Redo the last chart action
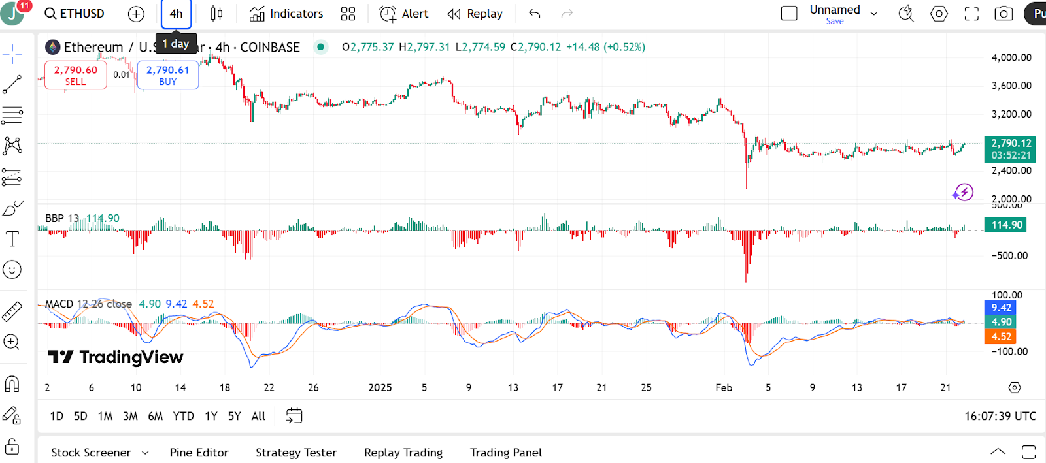This screenshot has height=463, width=1046. click(x=567, y=14)
